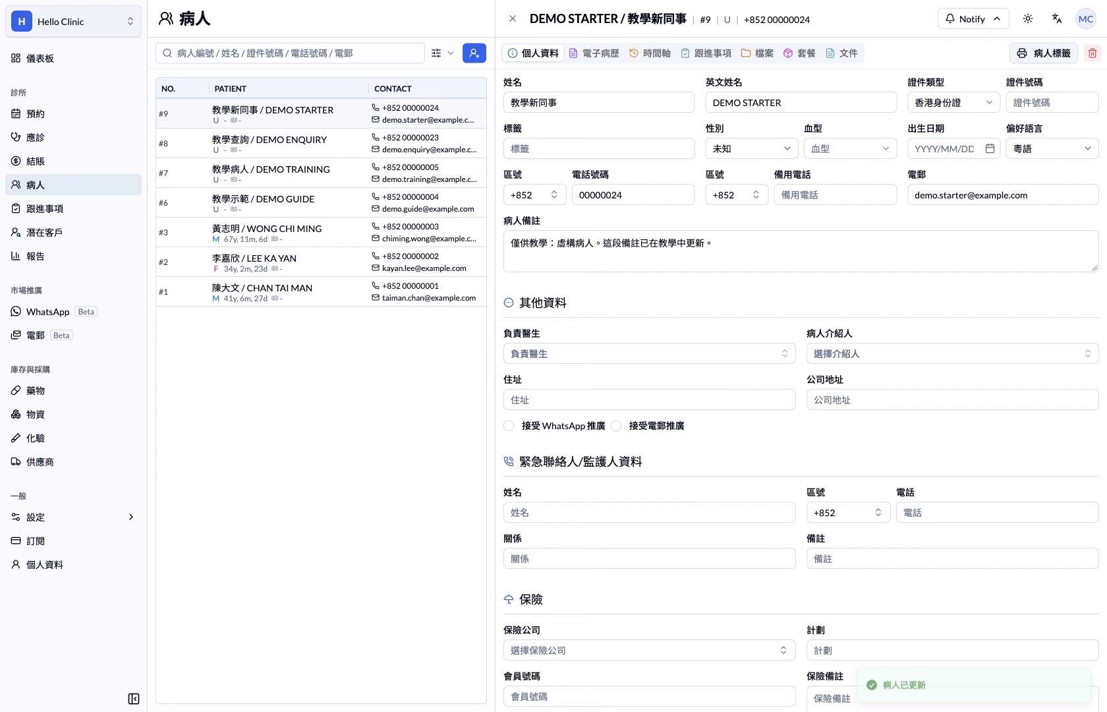Open 藥物 medicines in sidebar
The image size is (1107, 712).
click(73, 390)
